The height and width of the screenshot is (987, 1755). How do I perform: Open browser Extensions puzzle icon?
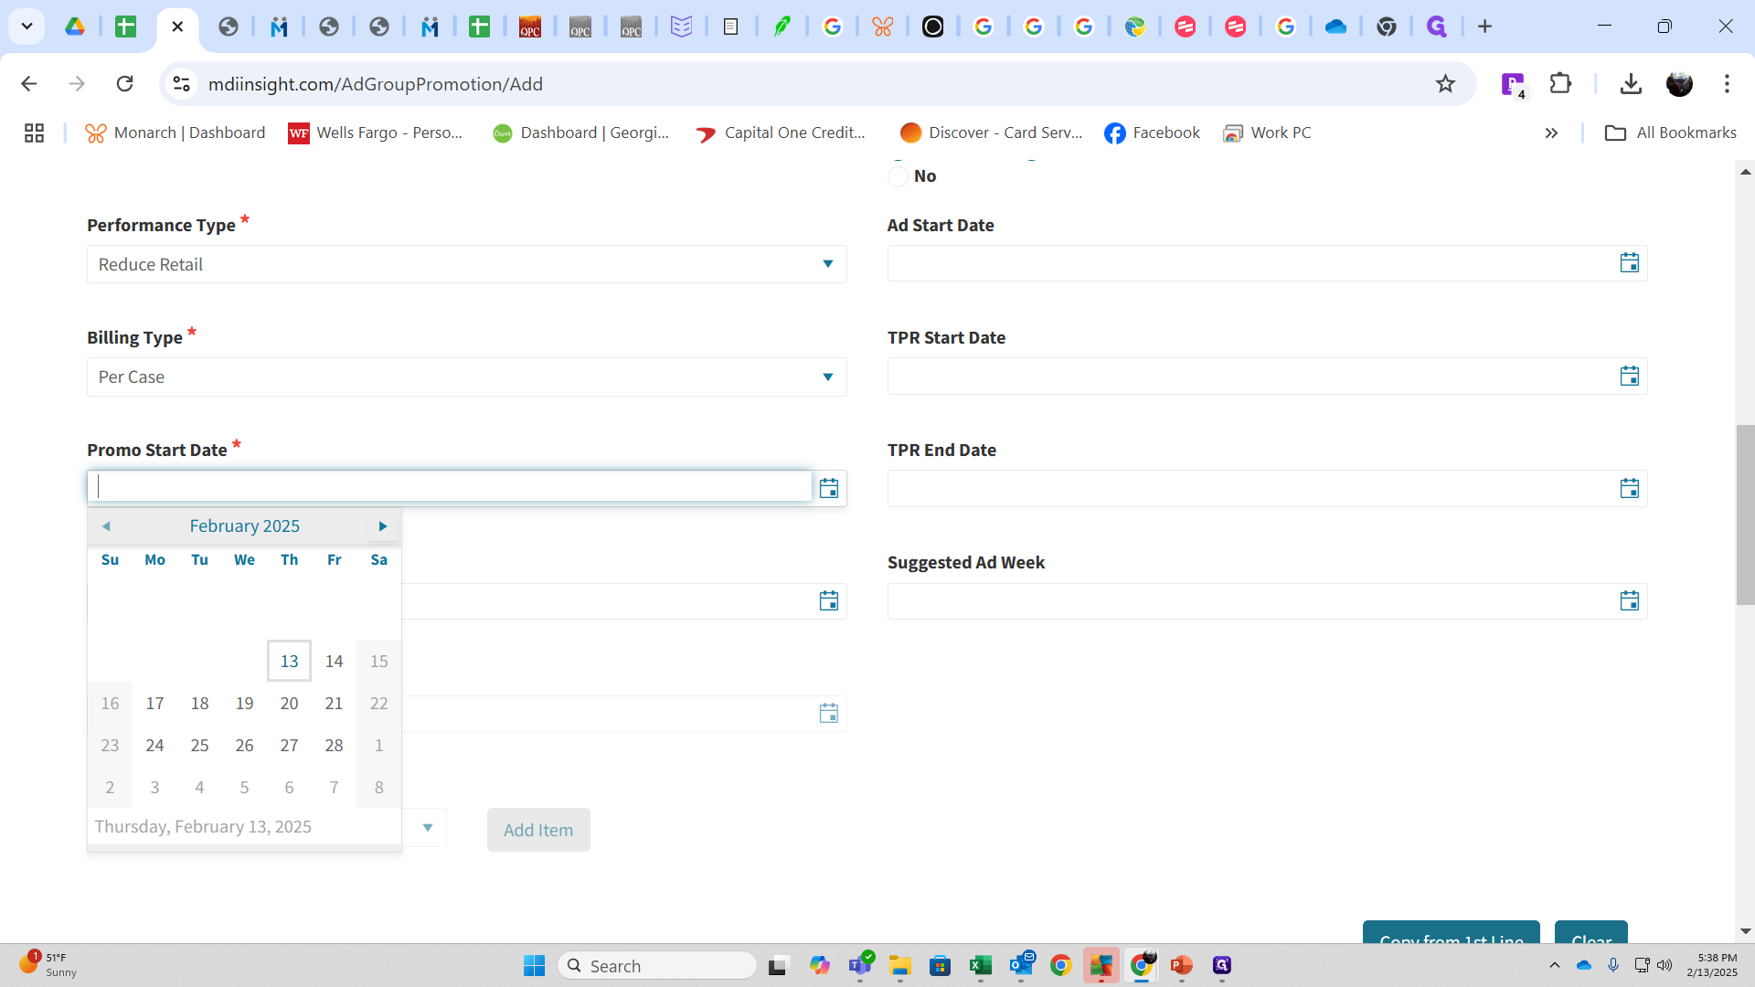[1560, 84]
